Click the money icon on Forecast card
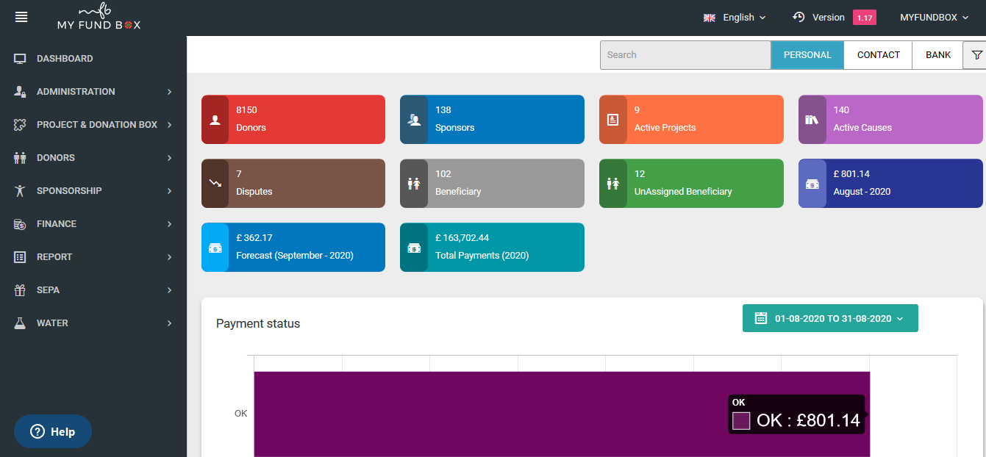The width and height of the screenshot is (986, 457). tap(215, 248)
